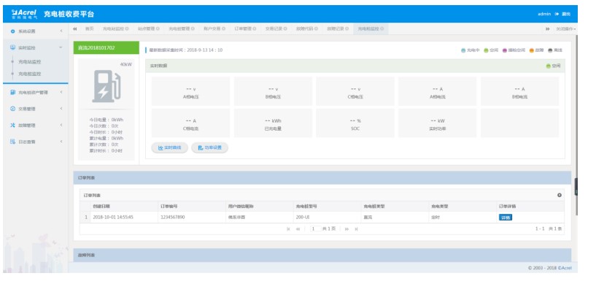Click the round icon at order list header right

(560, 195)
